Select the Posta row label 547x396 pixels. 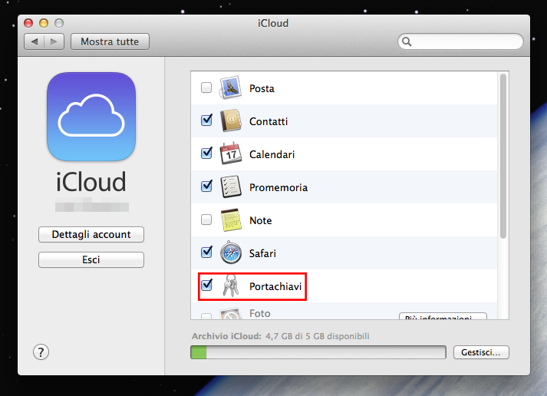(262, 88)
